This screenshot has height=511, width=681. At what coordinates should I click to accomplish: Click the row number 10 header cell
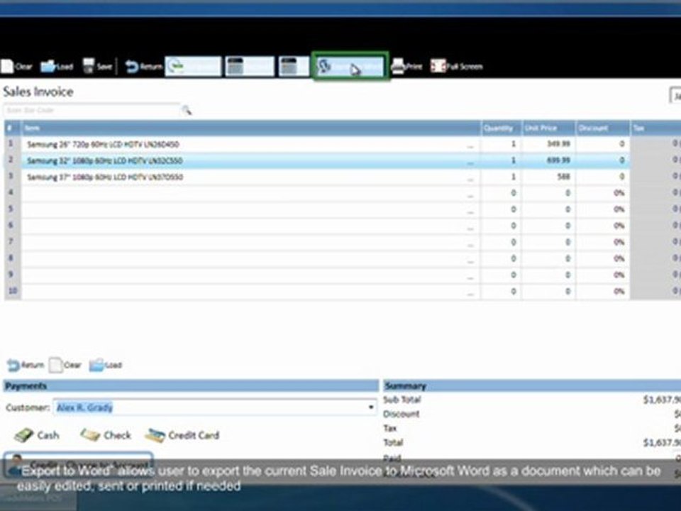coord(13,291)
